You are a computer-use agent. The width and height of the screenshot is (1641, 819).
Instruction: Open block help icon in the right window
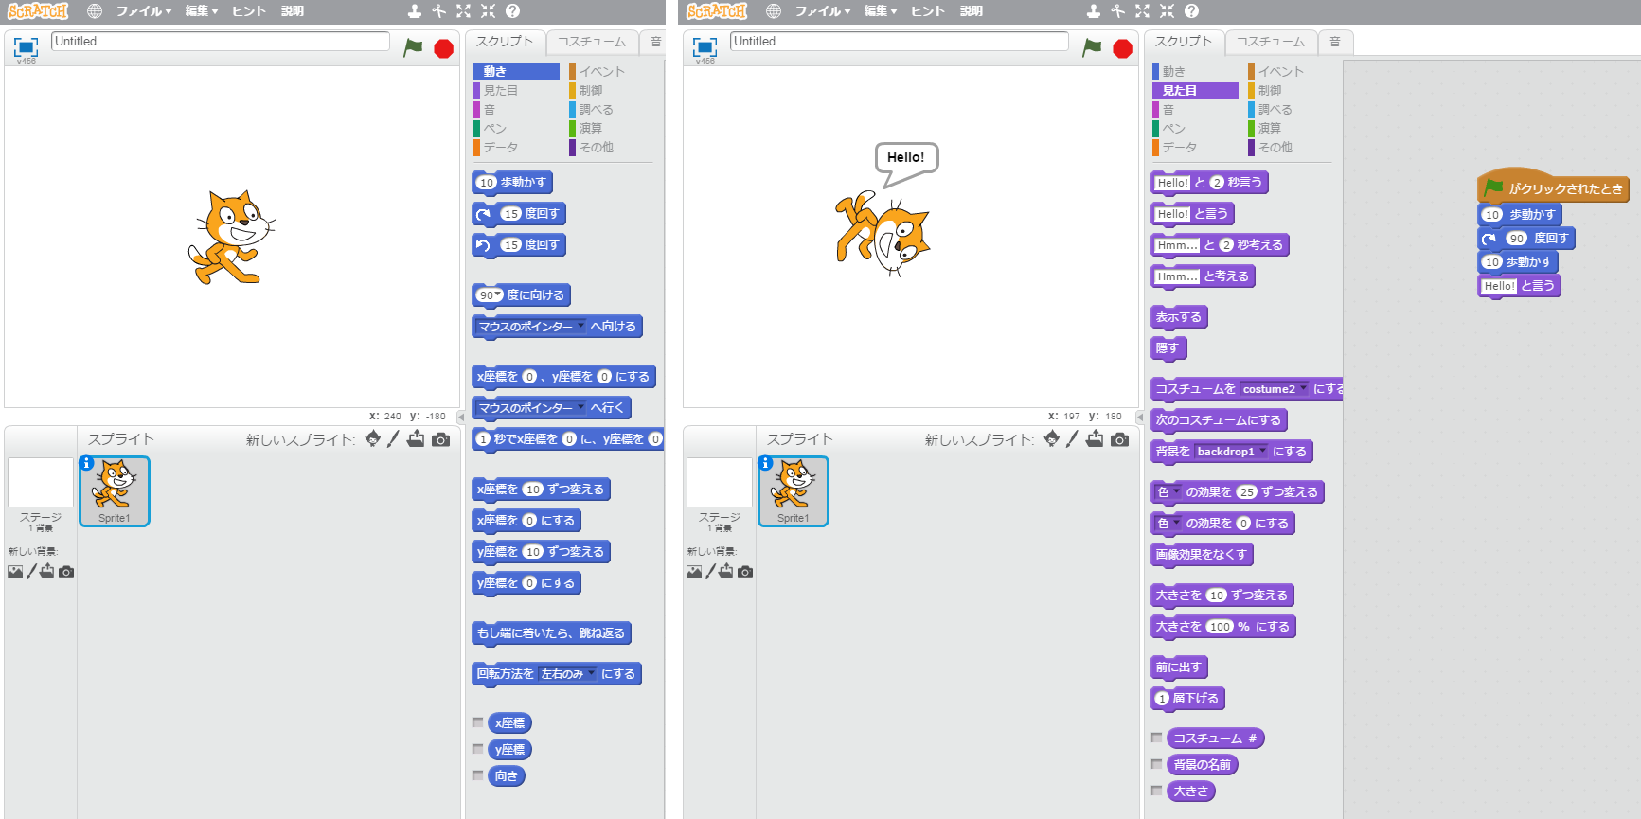coord(1191,11)
